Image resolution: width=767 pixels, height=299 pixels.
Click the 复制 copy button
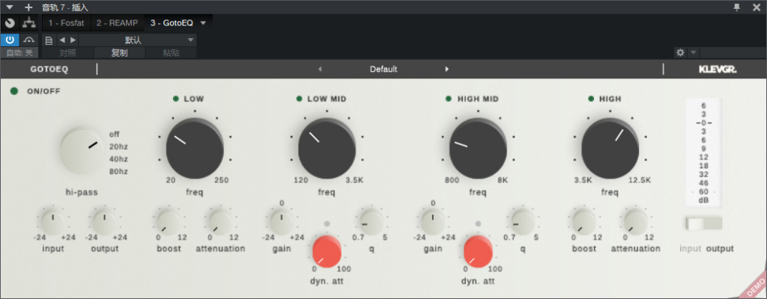point(119,53)
